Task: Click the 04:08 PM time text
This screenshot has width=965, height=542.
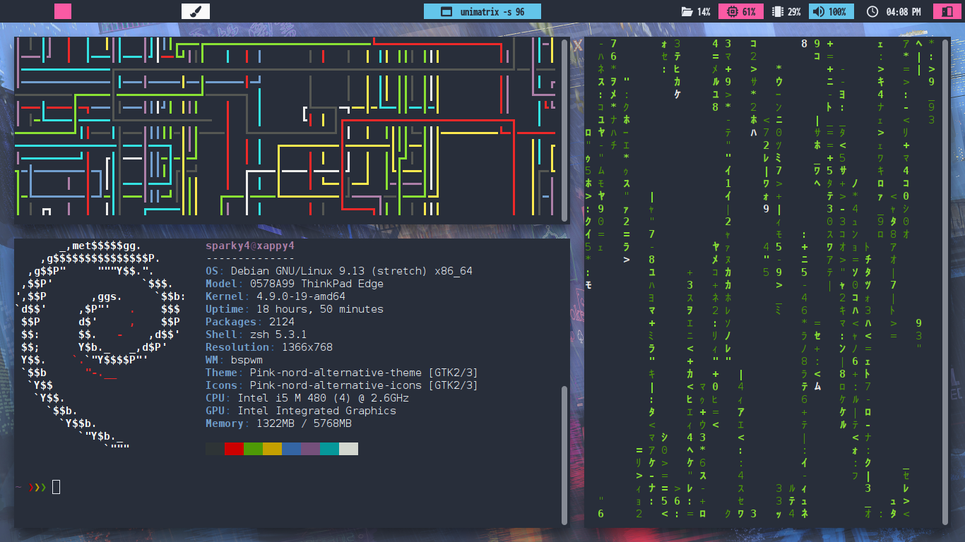Action: coord(903,12)
